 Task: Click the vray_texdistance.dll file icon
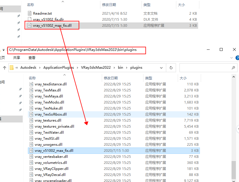click(31, 84)
